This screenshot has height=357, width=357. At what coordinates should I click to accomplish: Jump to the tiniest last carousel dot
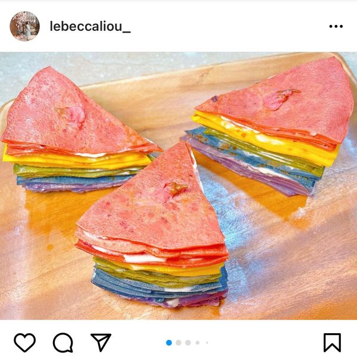click(x=207, y=343)
